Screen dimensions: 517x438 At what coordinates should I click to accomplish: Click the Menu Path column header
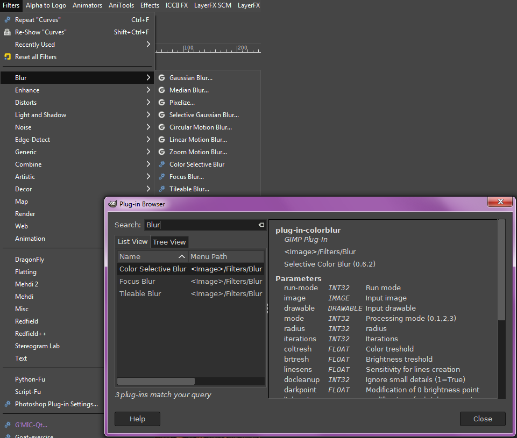coord(226,256)
